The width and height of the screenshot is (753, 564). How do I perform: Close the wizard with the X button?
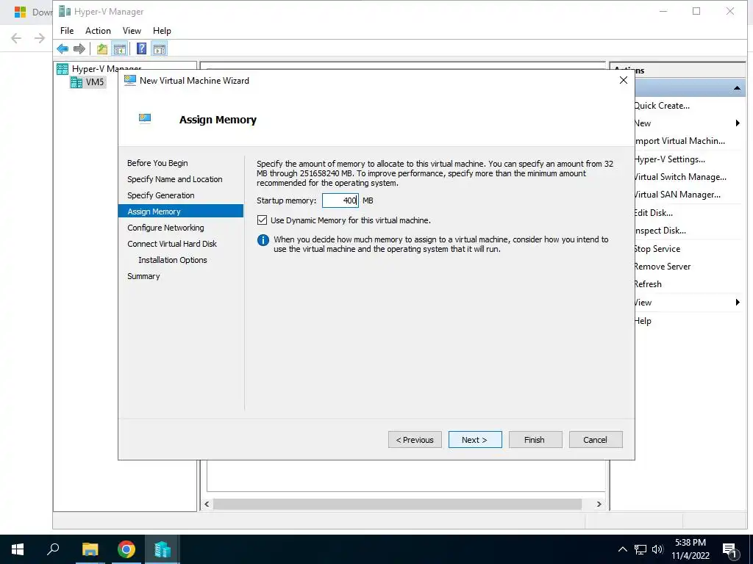point(624,80)
